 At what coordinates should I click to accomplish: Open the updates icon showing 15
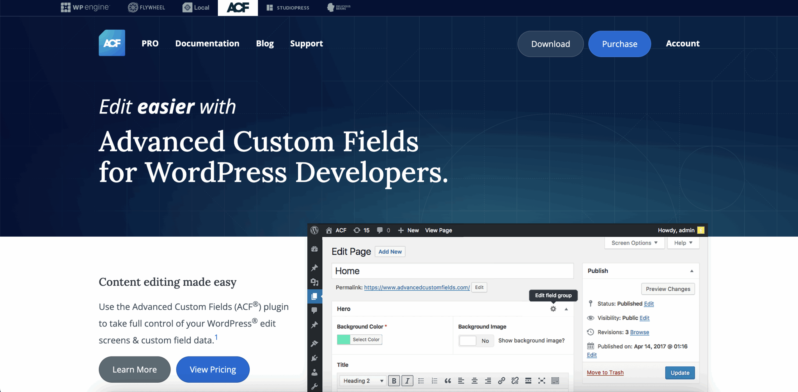(357, 230)
